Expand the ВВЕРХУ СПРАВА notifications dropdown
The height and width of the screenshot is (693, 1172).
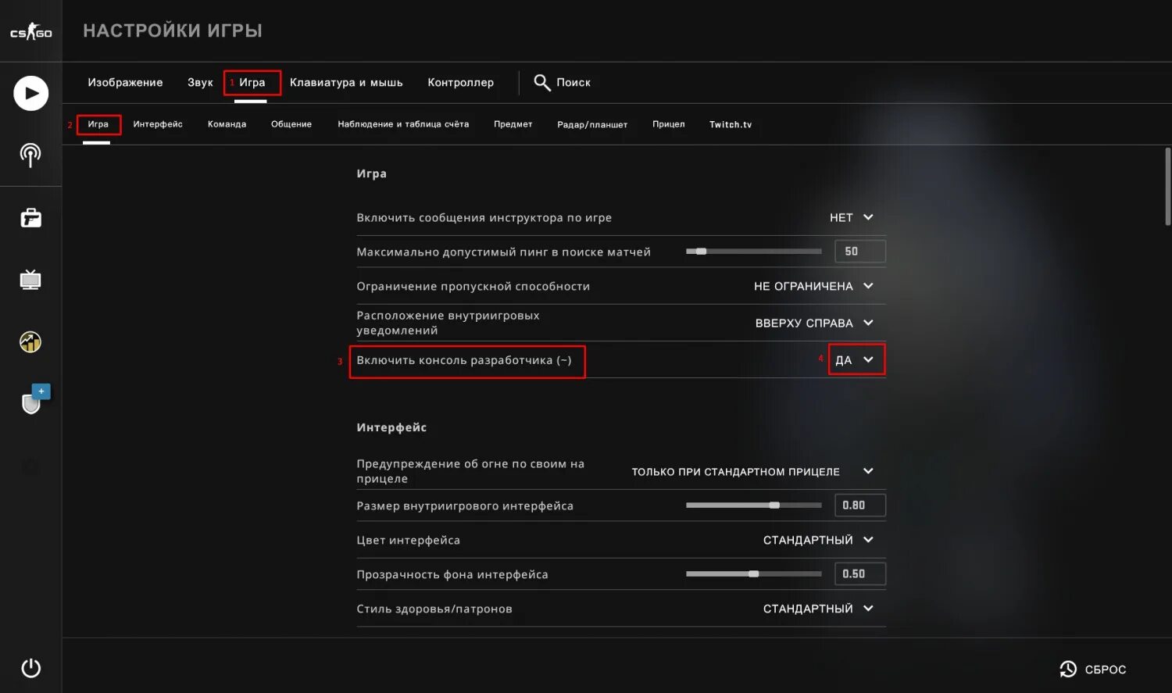click(x=814, y=323)
